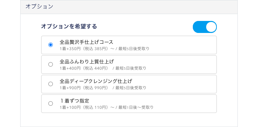Click the white knob of the blue toggle
This screenshot has height=127, width=258.
click(x=211, y=27)
